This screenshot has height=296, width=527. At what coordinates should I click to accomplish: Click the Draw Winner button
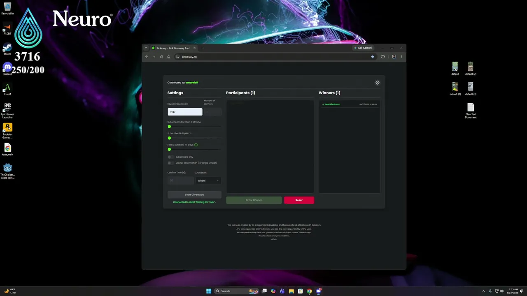tap(254, 200)
